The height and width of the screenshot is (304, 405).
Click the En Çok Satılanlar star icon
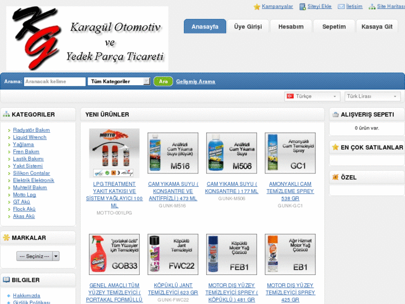[335, 147]
